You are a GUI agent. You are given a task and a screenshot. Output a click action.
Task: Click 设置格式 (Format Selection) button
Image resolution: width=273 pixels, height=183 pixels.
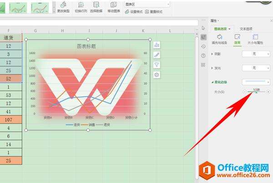pyautogui.click(x=134, y=12)
